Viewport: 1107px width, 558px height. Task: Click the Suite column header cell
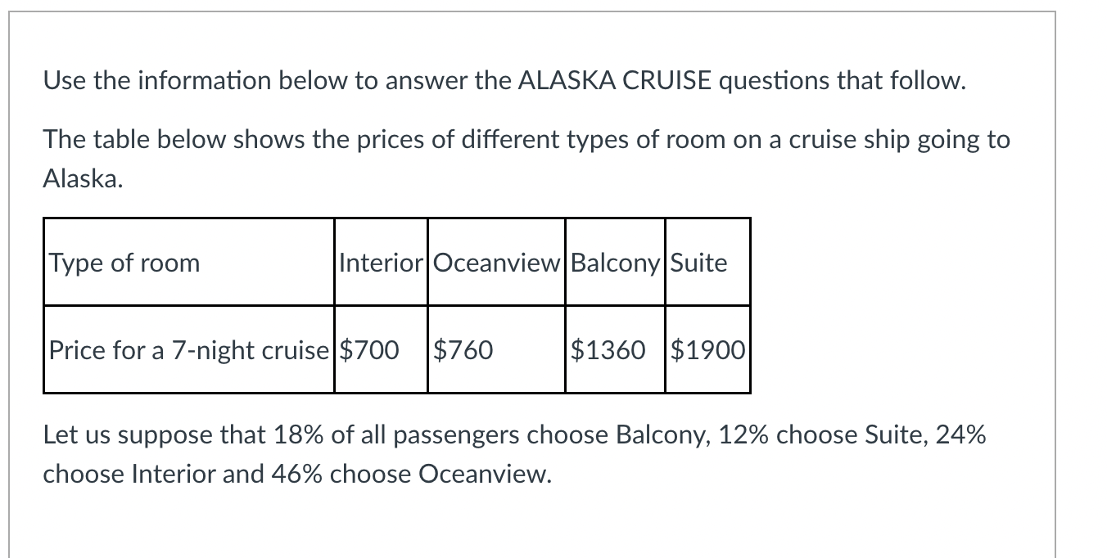tap(707, 263)
